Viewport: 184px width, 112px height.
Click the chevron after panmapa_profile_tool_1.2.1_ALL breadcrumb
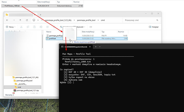(74, 20)
